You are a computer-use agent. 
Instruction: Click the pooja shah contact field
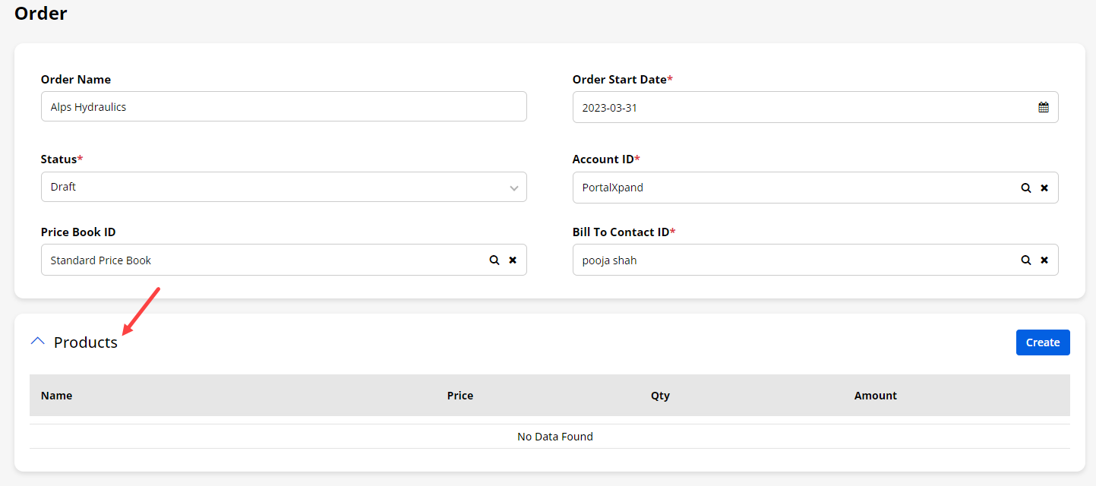click(790, 260)
